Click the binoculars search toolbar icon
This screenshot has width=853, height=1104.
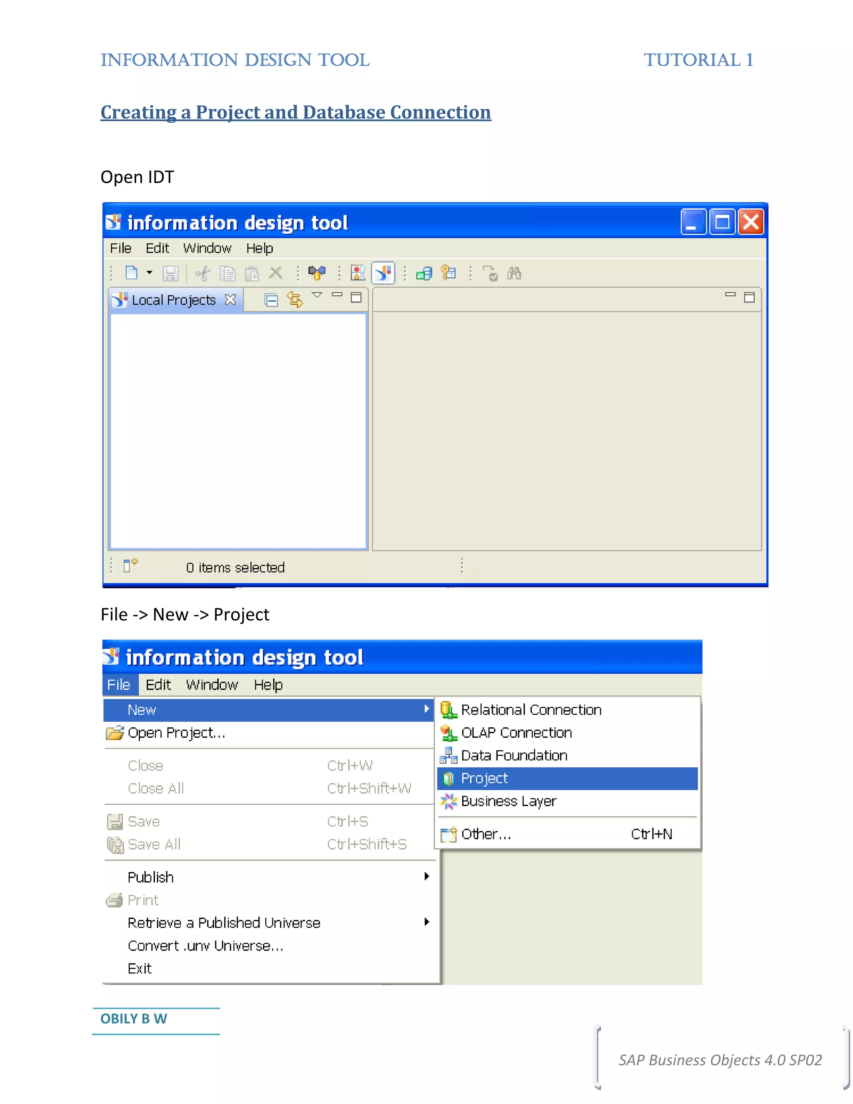514,273
